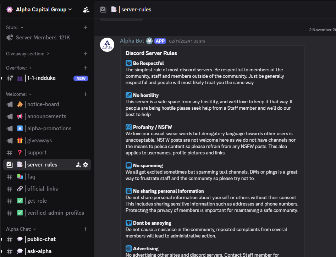Screen dimensions: 336x257
Task: Click the invite people icon beside server name
Action: tap(86, 10)
